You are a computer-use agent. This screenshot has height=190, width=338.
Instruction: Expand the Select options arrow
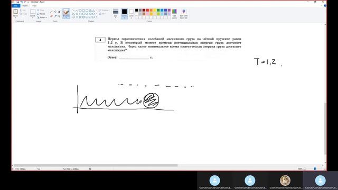[33, 17]
